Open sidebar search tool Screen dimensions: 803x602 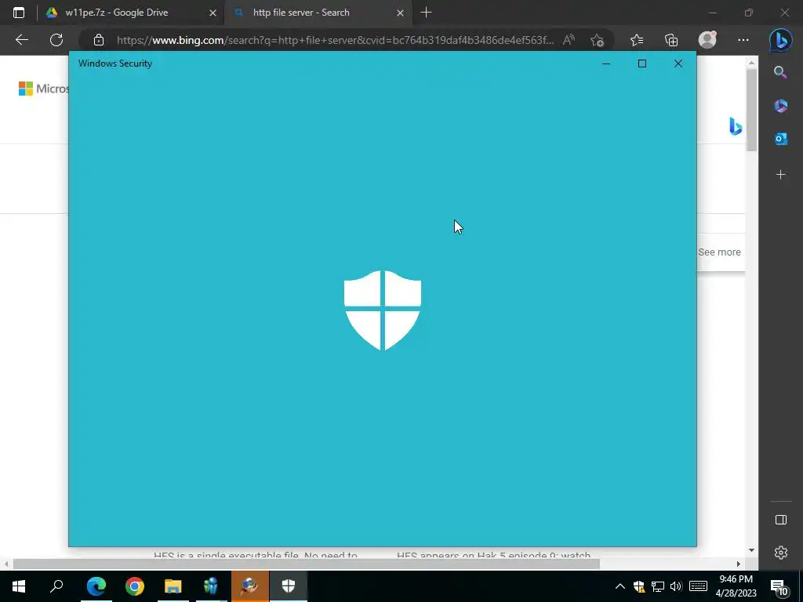pyautogui.click(x=780, y=72)
